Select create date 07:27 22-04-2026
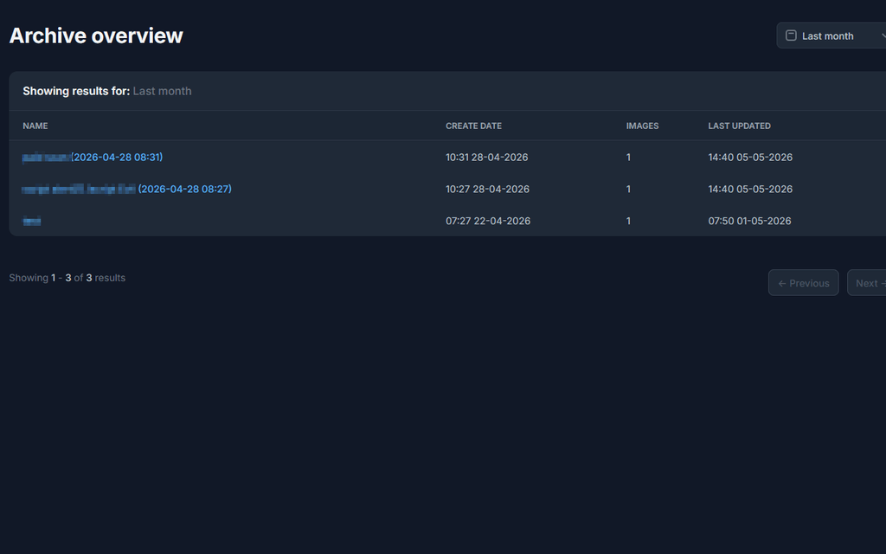The image size is (886, 554). (488, 221)
